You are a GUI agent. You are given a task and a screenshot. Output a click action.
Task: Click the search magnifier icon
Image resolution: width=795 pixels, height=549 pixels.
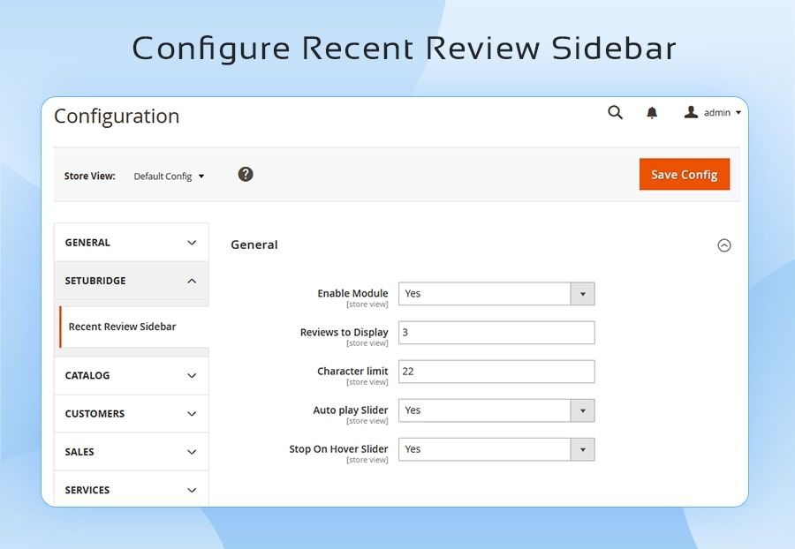(615, 112)
